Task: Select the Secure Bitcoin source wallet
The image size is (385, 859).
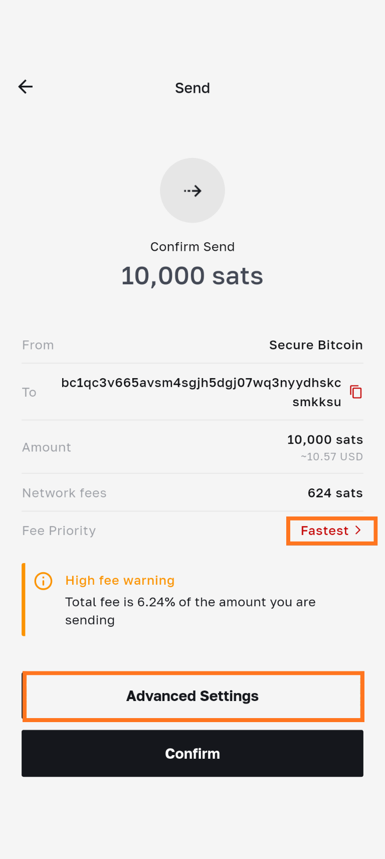Action: pos(315,345)
